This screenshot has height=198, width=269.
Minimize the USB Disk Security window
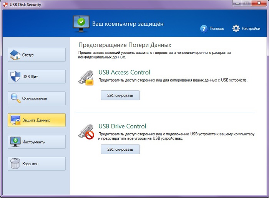tap(237, 3)
